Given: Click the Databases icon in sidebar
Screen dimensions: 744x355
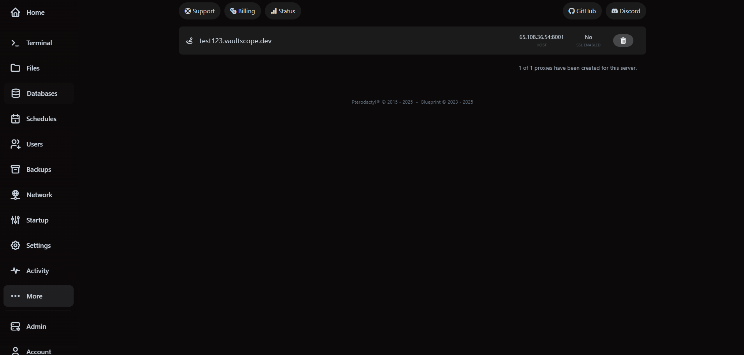Looking at the screenshot, I should 15,93.
